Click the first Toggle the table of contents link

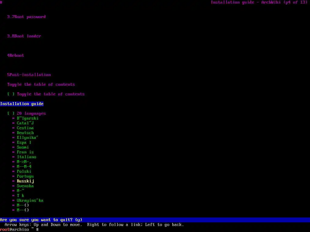pyautogui.click(x=41, y=85)
